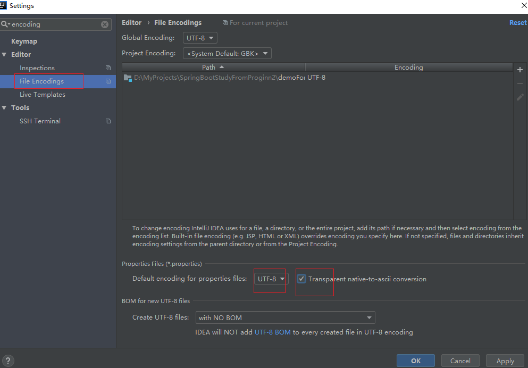
Task: Open the Project Encoding dropdown
Action: coord(227,53)
